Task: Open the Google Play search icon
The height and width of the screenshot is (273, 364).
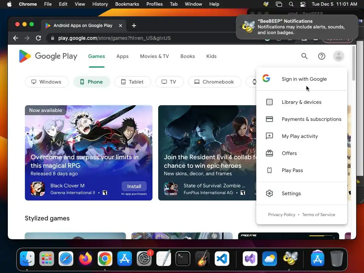Action: pos(304,56)
